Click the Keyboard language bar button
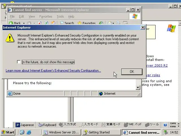The width and height of the screenshot is (181, 136). (47, 125)
